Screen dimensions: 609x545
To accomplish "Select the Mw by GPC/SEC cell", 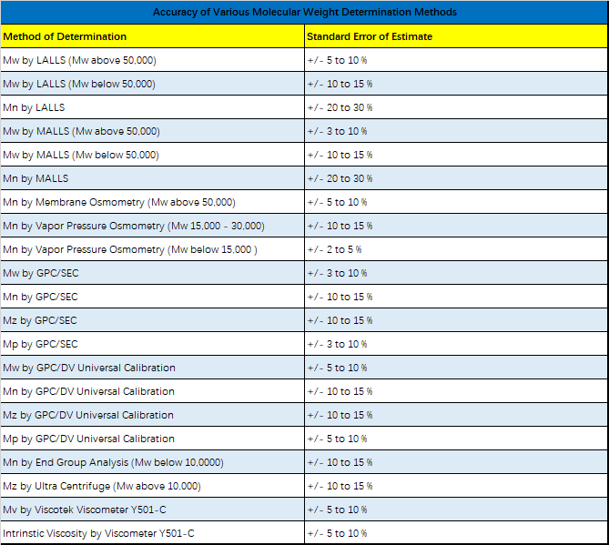I will tap(152, 273).
